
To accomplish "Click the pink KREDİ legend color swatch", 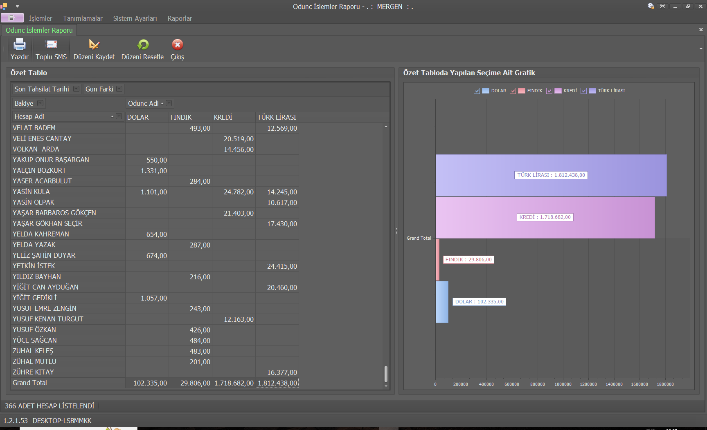I will click(558, 91).
